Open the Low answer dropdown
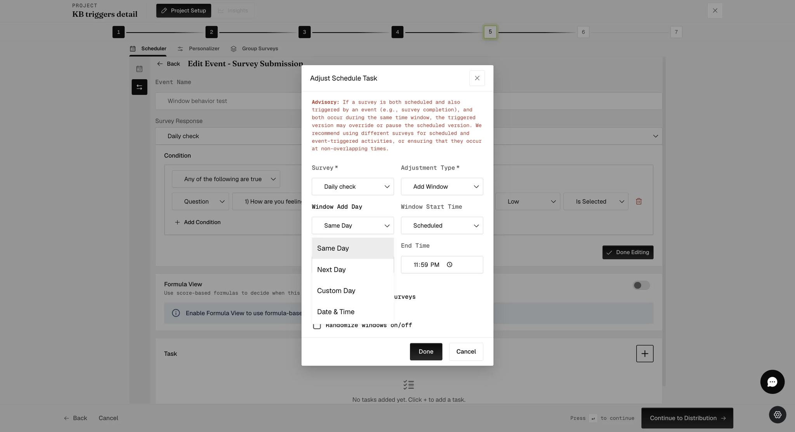795x432 pixels. coord(528,201)
